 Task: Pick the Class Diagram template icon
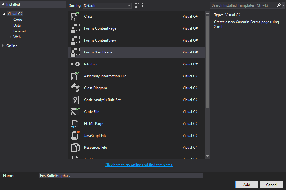pyautogui.click(x=75, y=88)
